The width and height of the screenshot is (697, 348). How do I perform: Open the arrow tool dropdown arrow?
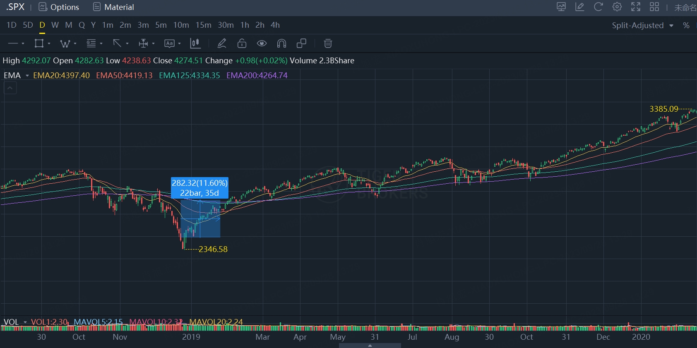point(127,43)
